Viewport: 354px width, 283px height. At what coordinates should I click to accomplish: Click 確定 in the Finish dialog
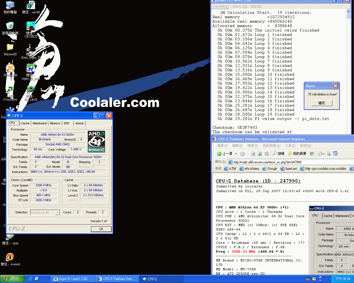322,103
